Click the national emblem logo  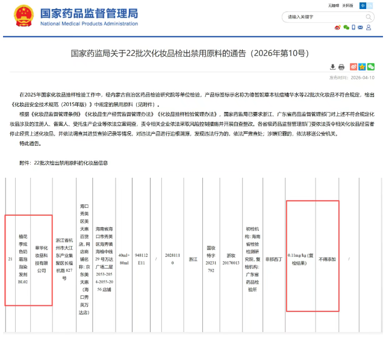23,16
